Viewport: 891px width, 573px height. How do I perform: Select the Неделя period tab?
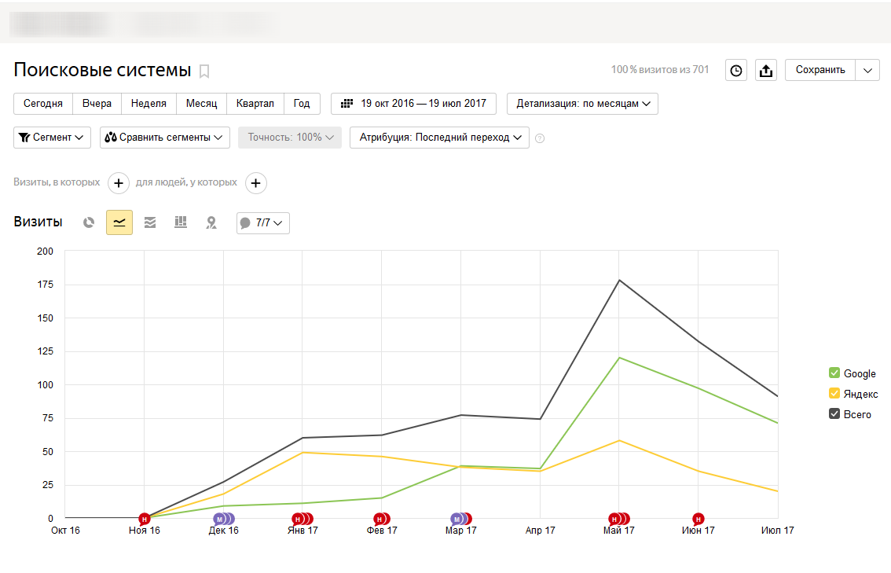[x=148, y=104]
